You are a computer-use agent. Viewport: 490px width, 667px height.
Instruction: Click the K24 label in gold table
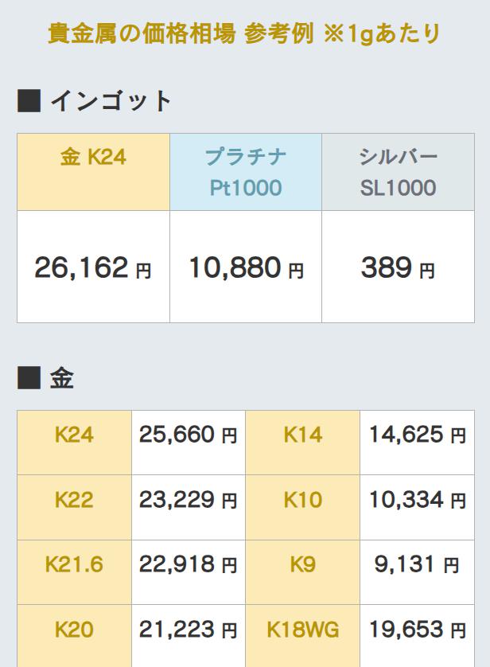click(x=74, y=435)
